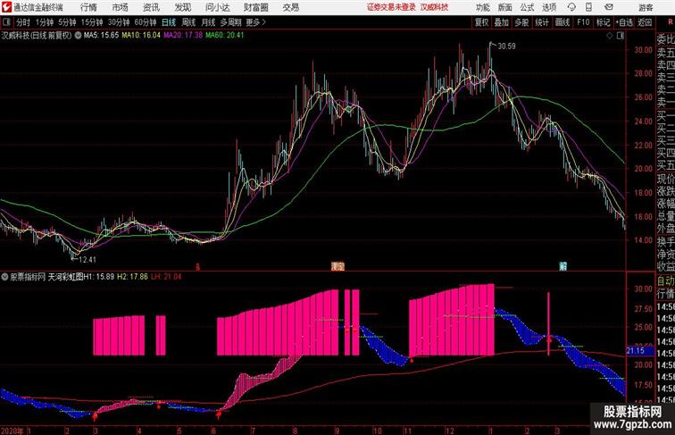Open the 发现 menu
This screenshot has width=675, height=435.
182,7
